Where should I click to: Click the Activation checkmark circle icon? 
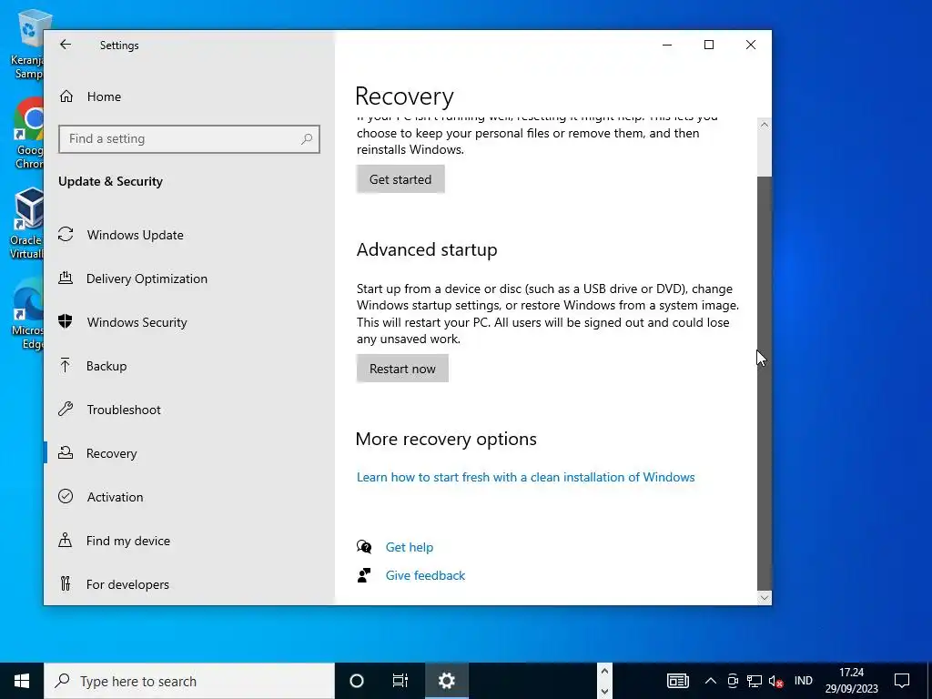click(66, 496)
